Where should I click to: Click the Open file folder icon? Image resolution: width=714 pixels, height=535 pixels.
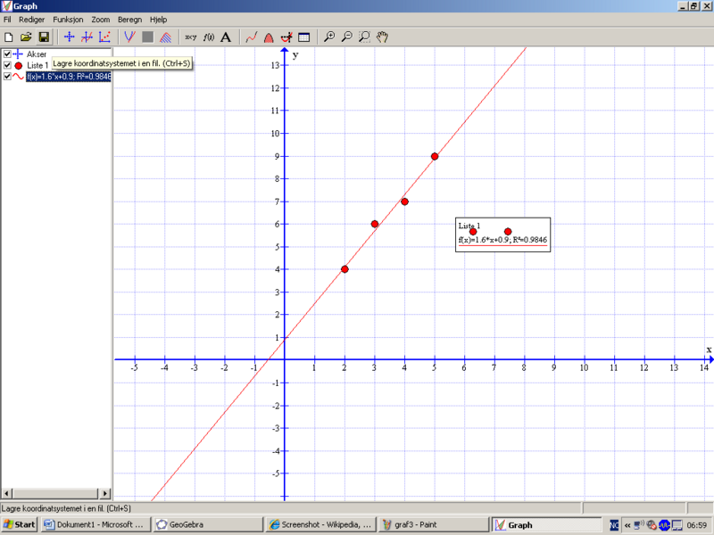pos(26,37)
